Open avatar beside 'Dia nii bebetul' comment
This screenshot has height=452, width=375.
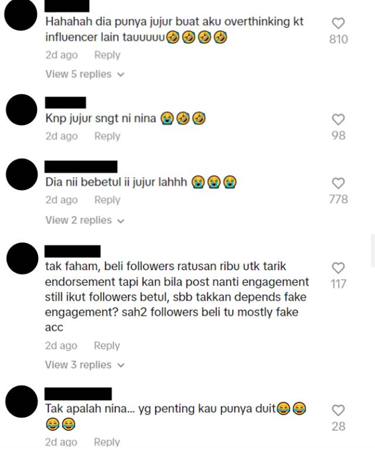tap(22, 174)
